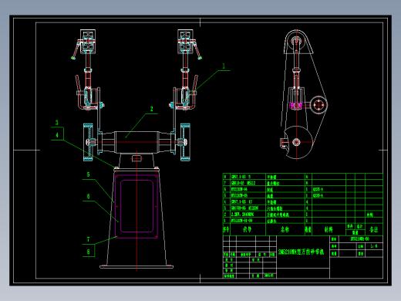Select part label 4 below label 3

click(x=57, y=135)
